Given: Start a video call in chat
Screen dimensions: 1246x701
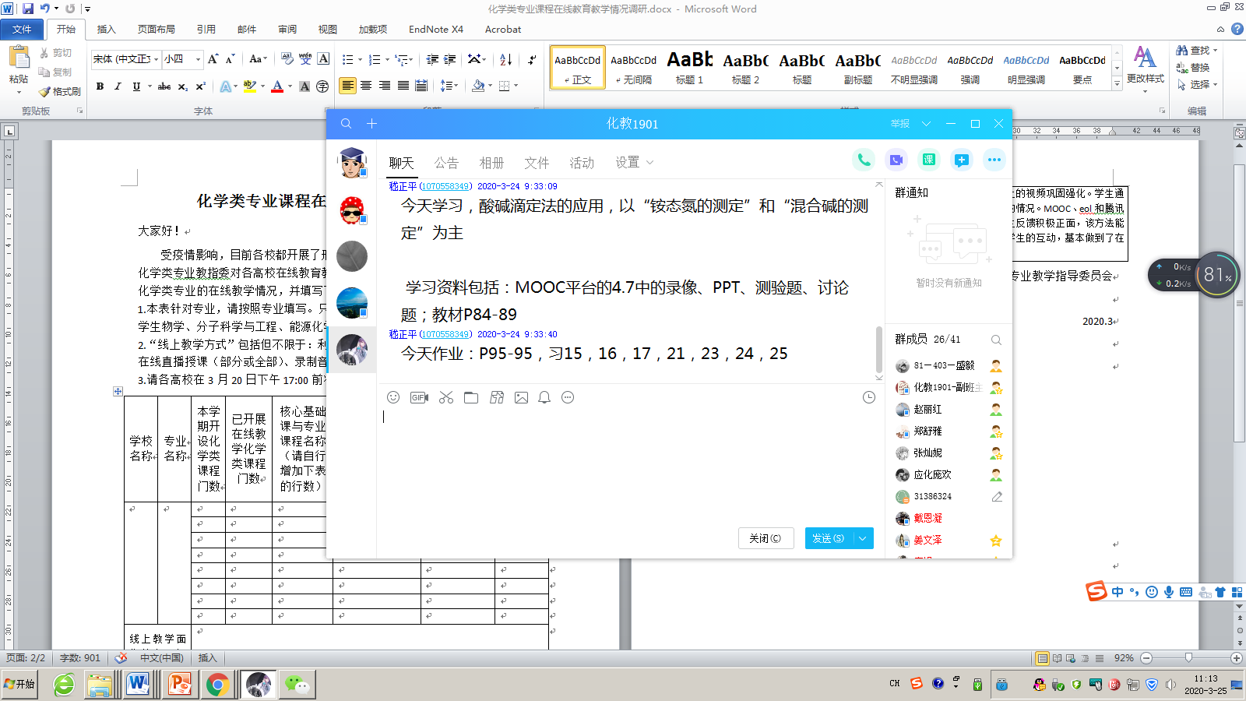Looking at the screenshot, I should [x=896, y=160].
